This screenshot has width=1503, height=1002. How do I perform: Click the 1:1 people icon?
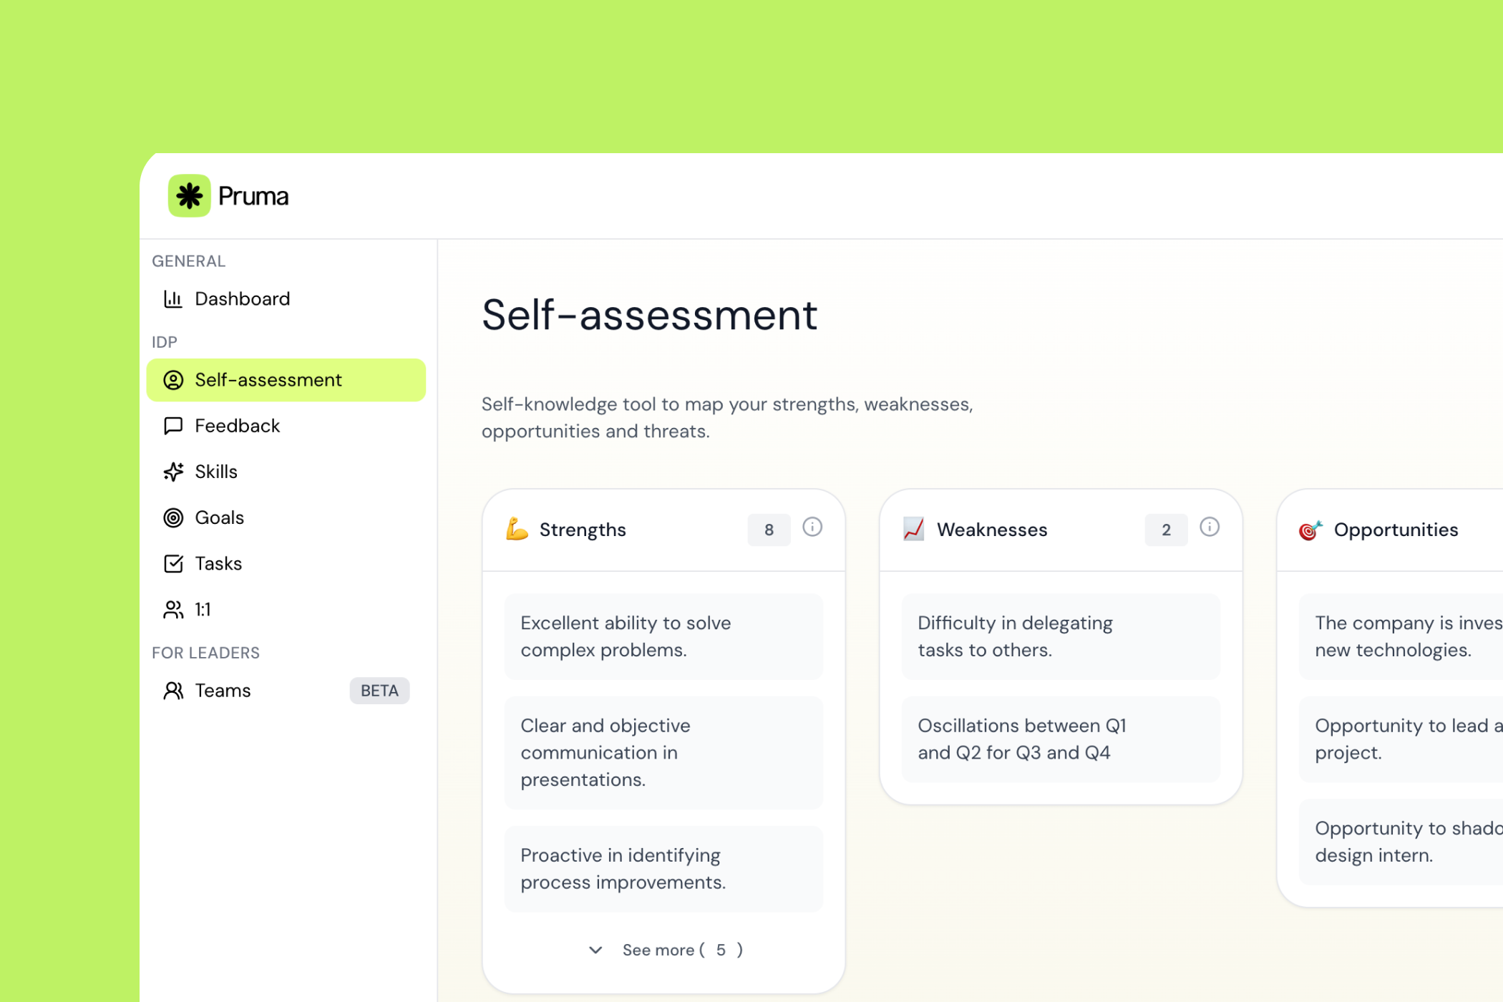(x=172, y=609)
